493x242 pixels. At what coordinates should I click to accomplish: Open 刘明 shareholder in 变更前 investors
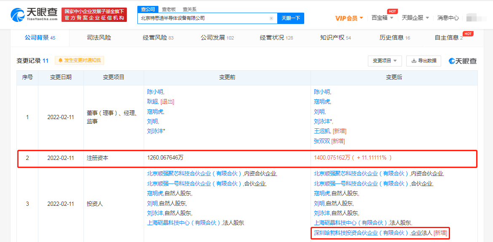point(152,203)
